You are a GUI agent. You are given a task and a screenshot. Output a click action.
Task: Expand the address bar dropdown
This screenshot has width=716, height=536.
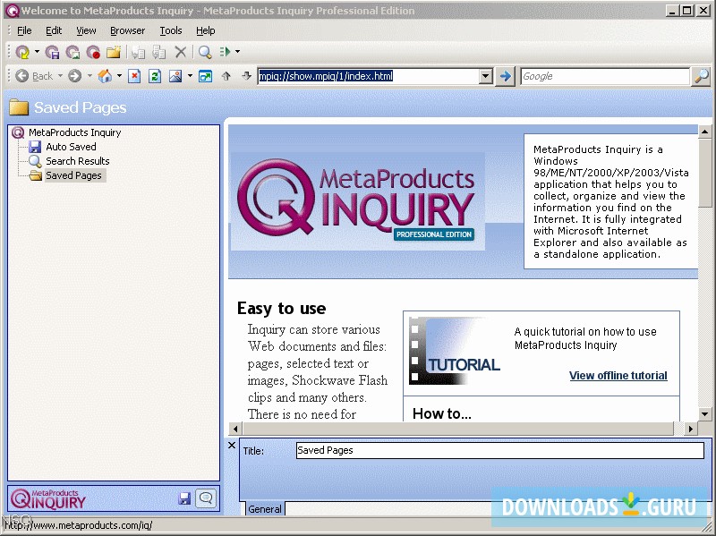486,76
